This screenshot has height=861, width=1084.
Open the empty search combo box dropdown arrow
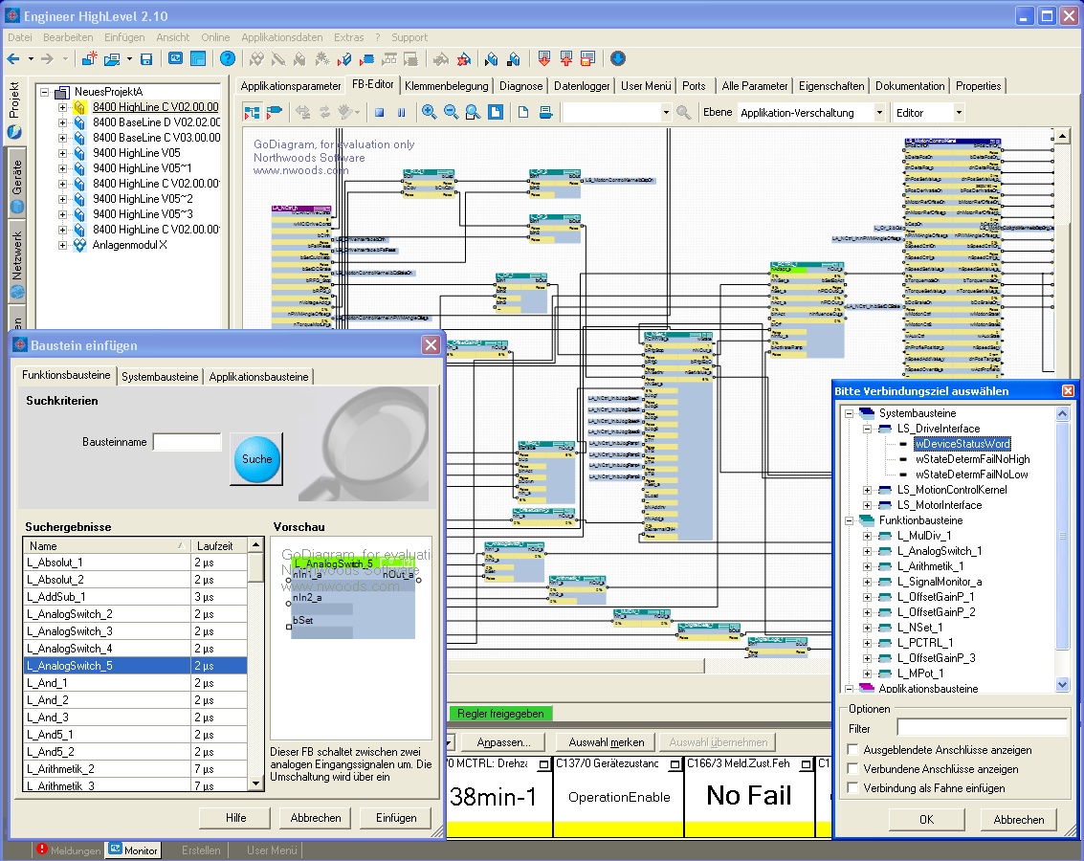pyautogui.click(x=666, y=112)
